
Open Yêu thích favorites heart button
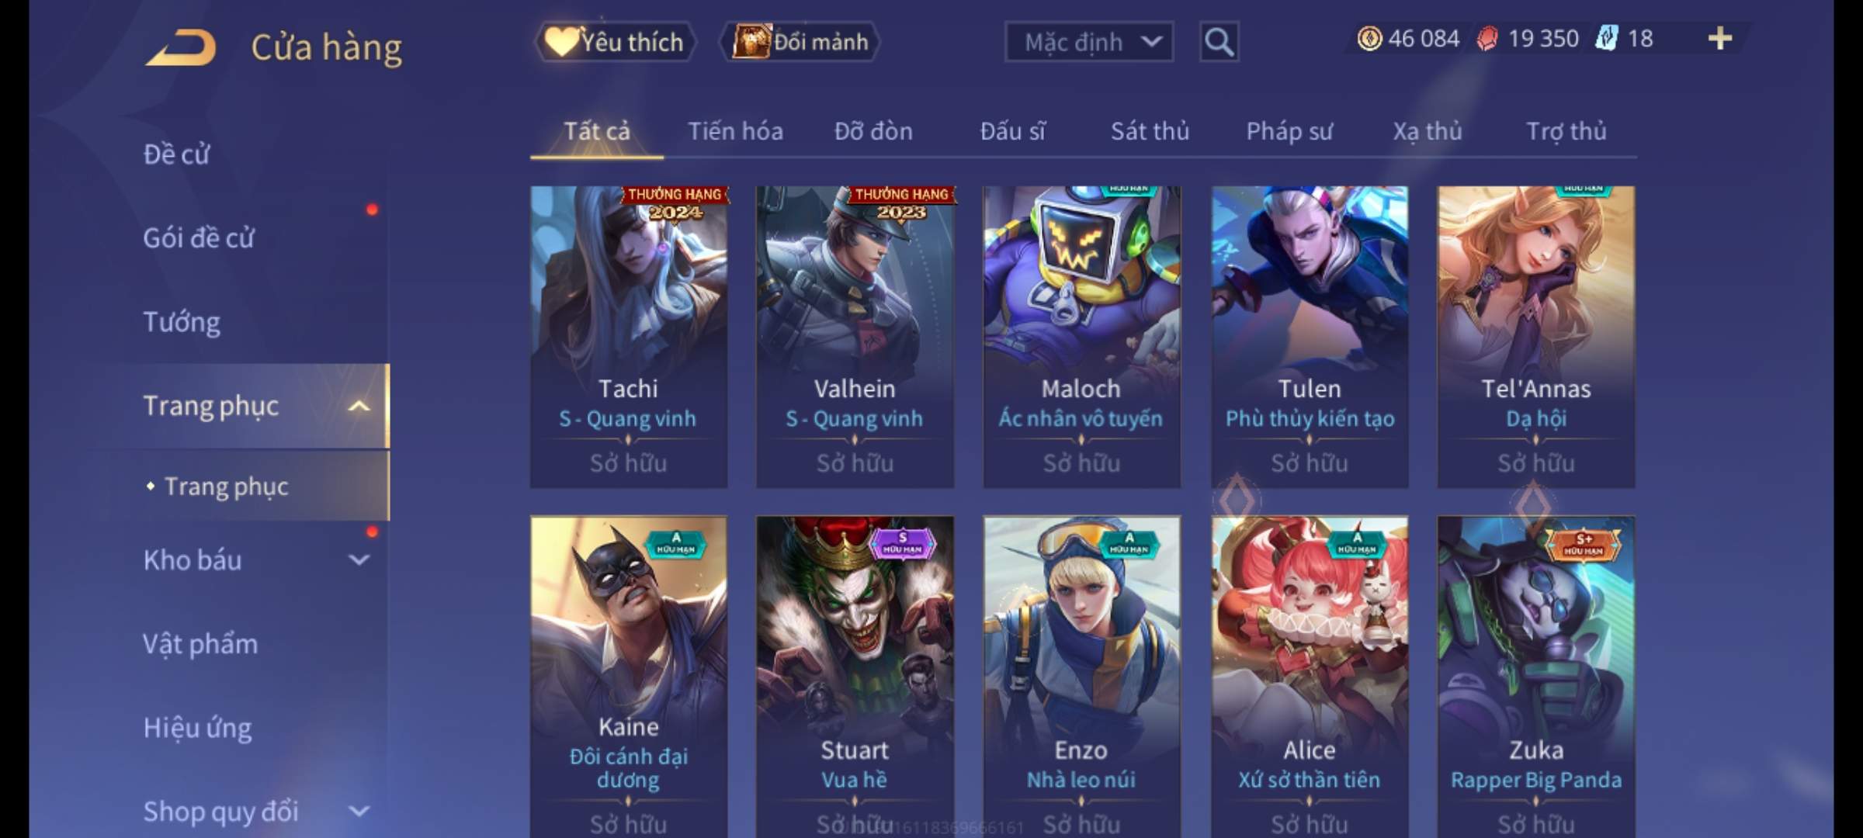click(x=615, y=42)
